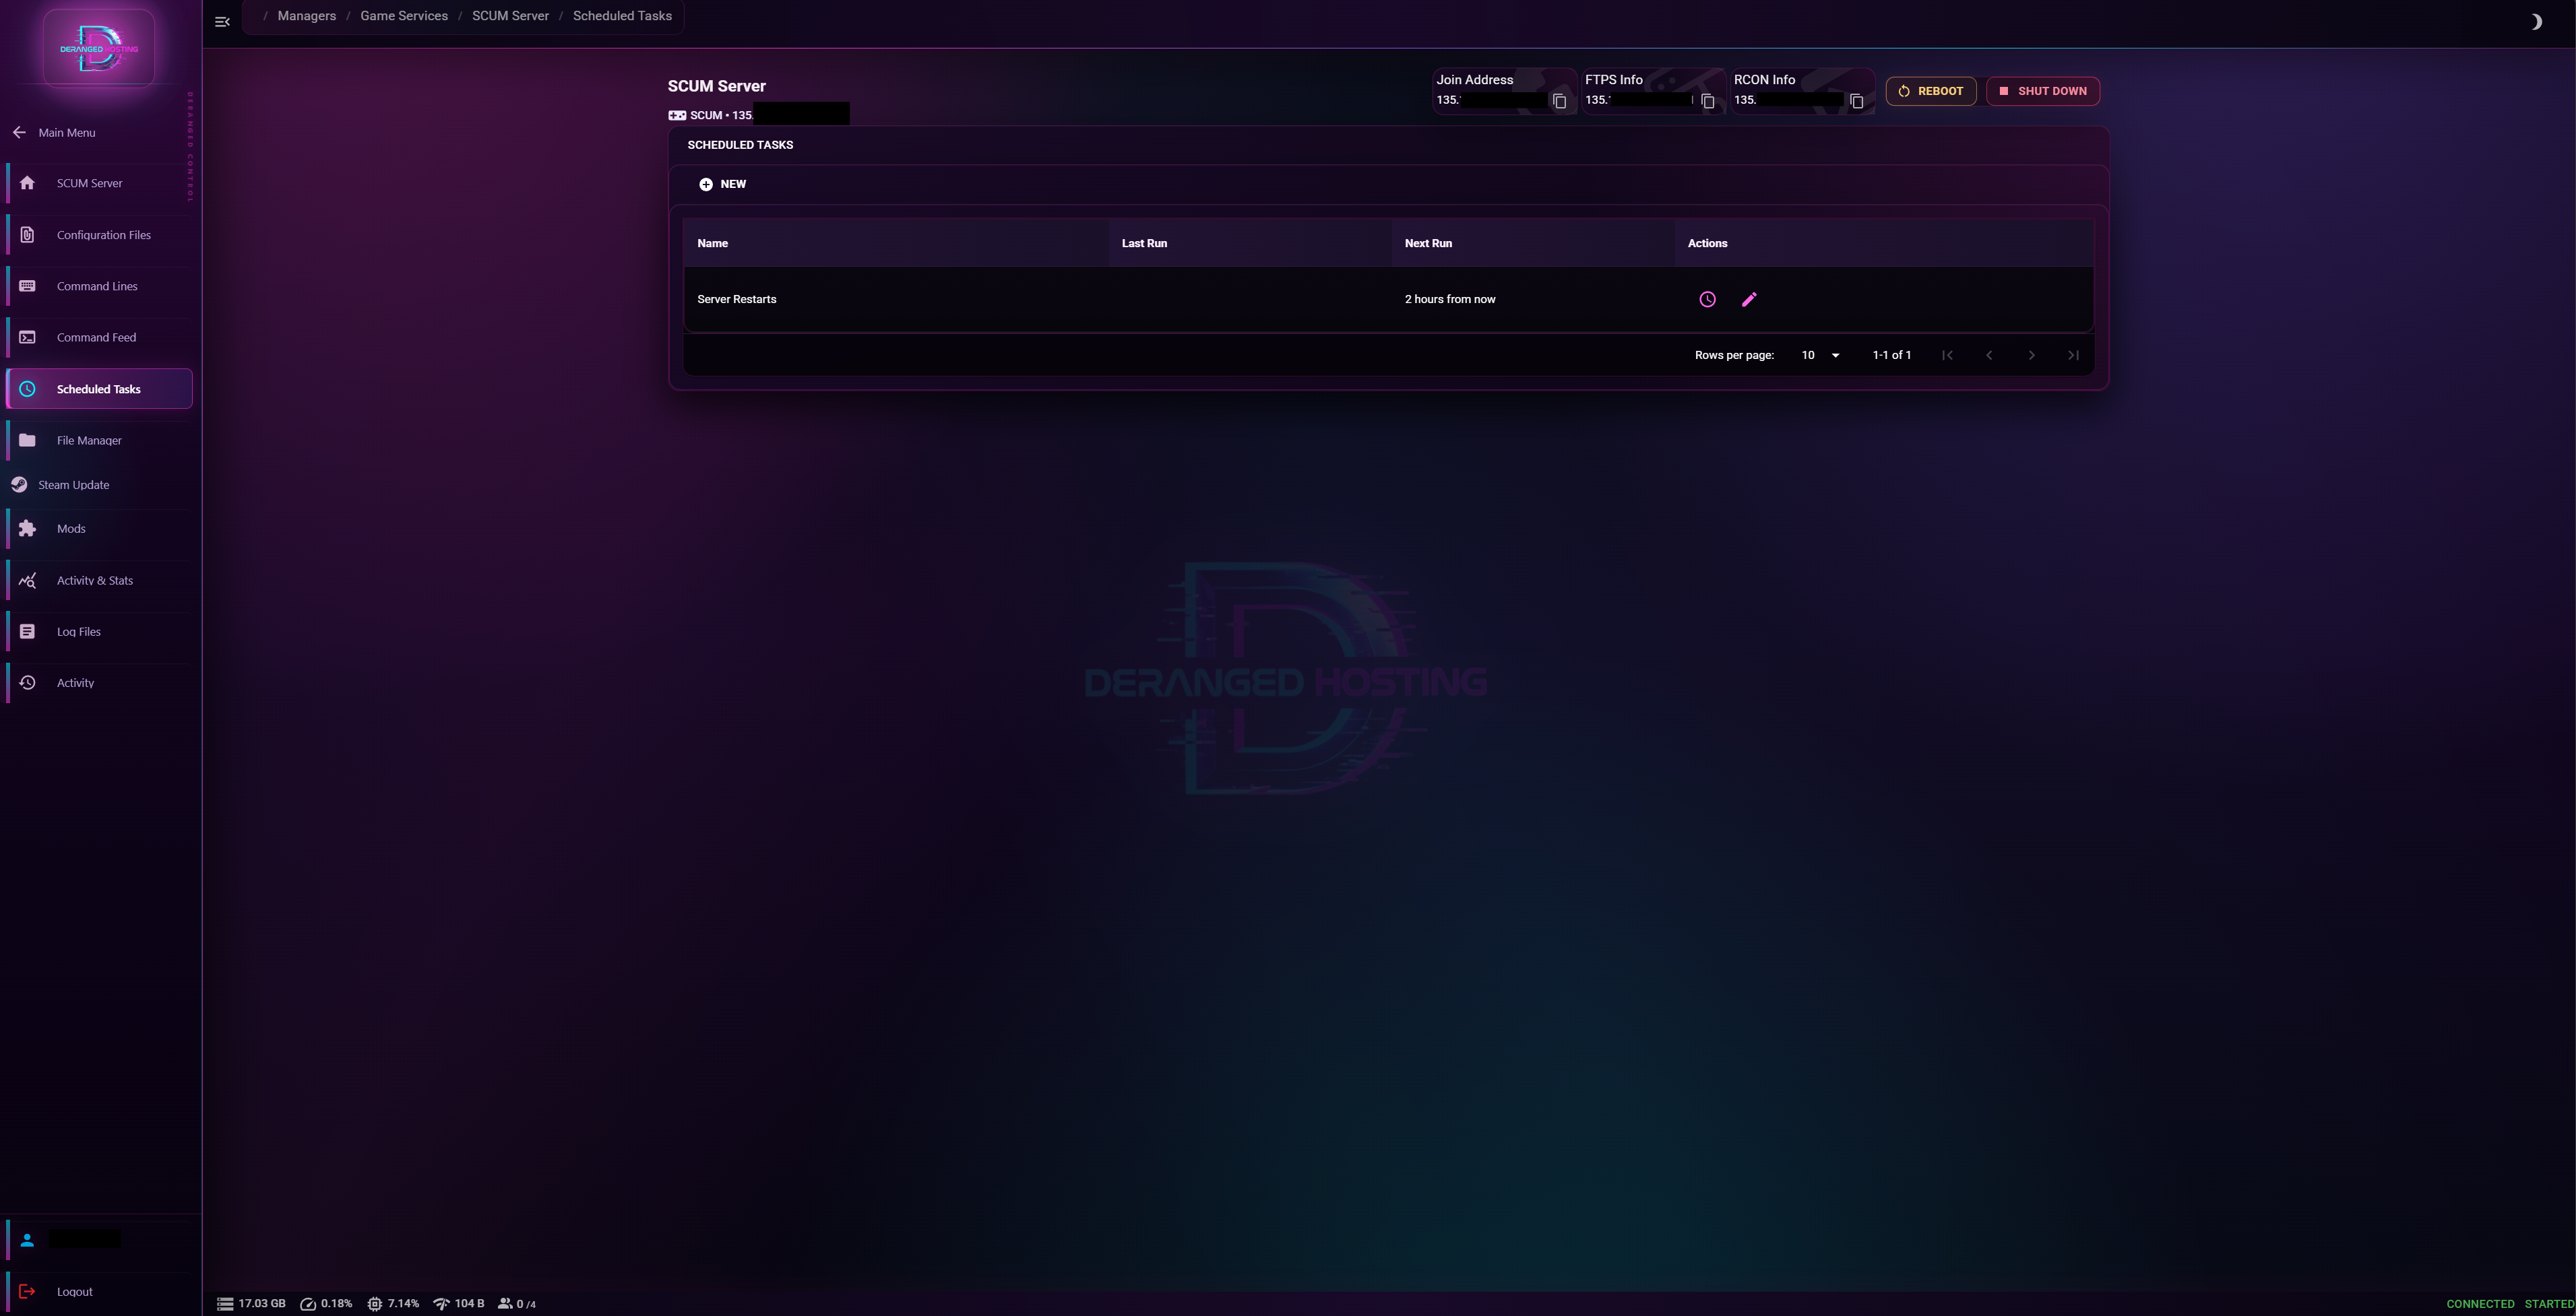This screenshot has height=1316, width=2576.
Task: Click the 7.14% CPU status
Action: (393, 1304)
